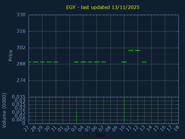Select the day 01 x-axis tick label

[60, 128]
